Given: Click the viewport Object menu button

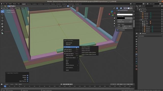Looking at the screenshot, I should pos(23,8).
